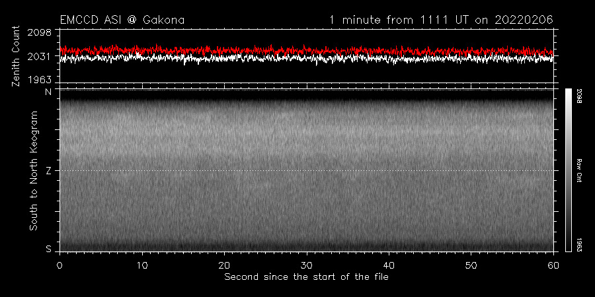Click the title text "EMCCD ASI @ Gakona"
Screen dimensions: 595x297
[122, 20]
